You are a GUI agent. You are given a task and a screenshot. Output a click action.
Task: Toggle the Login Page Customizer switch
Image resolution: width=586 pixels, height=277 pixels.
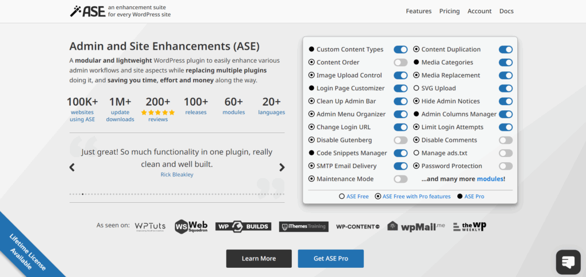(401, 89)
